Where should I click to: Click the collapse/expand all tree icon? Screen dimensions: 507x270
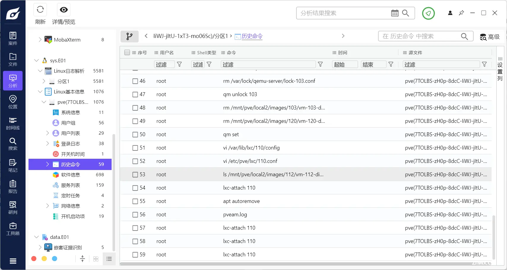pos(83,259)
